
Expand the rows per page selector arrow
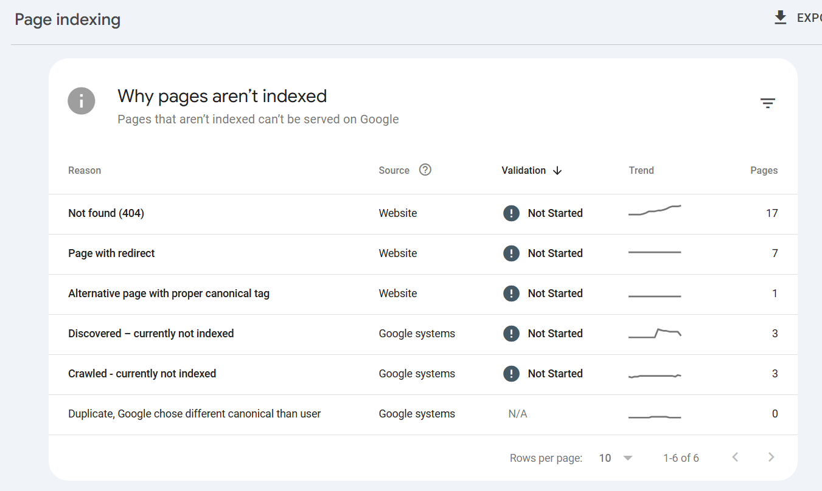tap(628, 458)
